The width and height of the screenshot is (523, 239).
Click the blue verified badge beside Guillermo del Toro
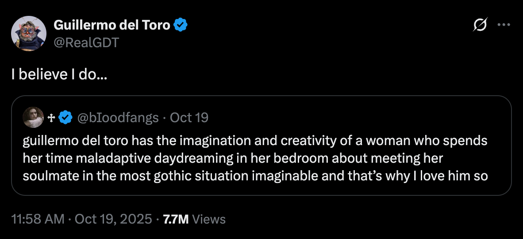(x=181, y=25)
